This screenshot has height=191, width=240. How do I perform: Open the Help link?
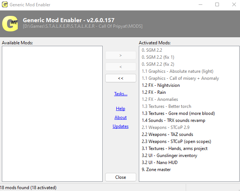point(121,109)
